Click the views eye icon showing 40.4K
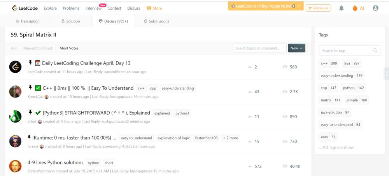The width and height of the screenshot is (389, 176). (x=285, y=166)
